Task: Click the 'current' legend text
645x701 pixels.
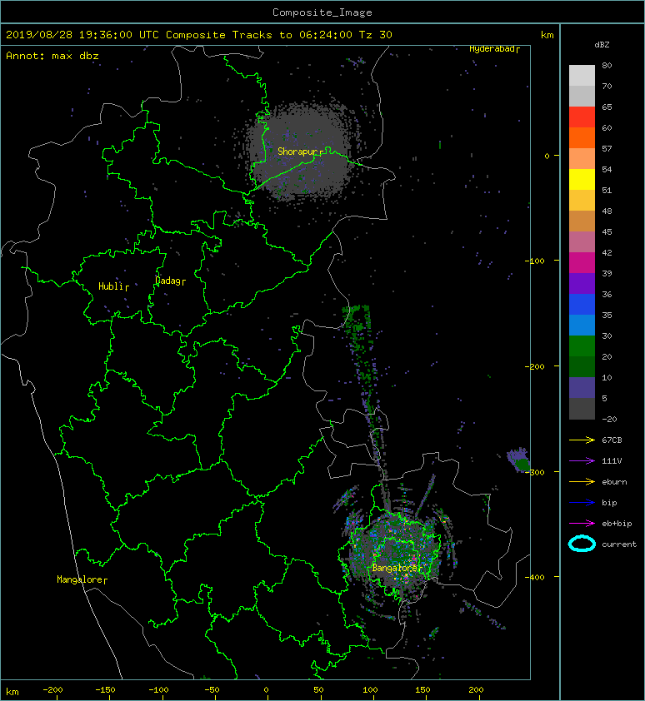Action: click(619, 544)
